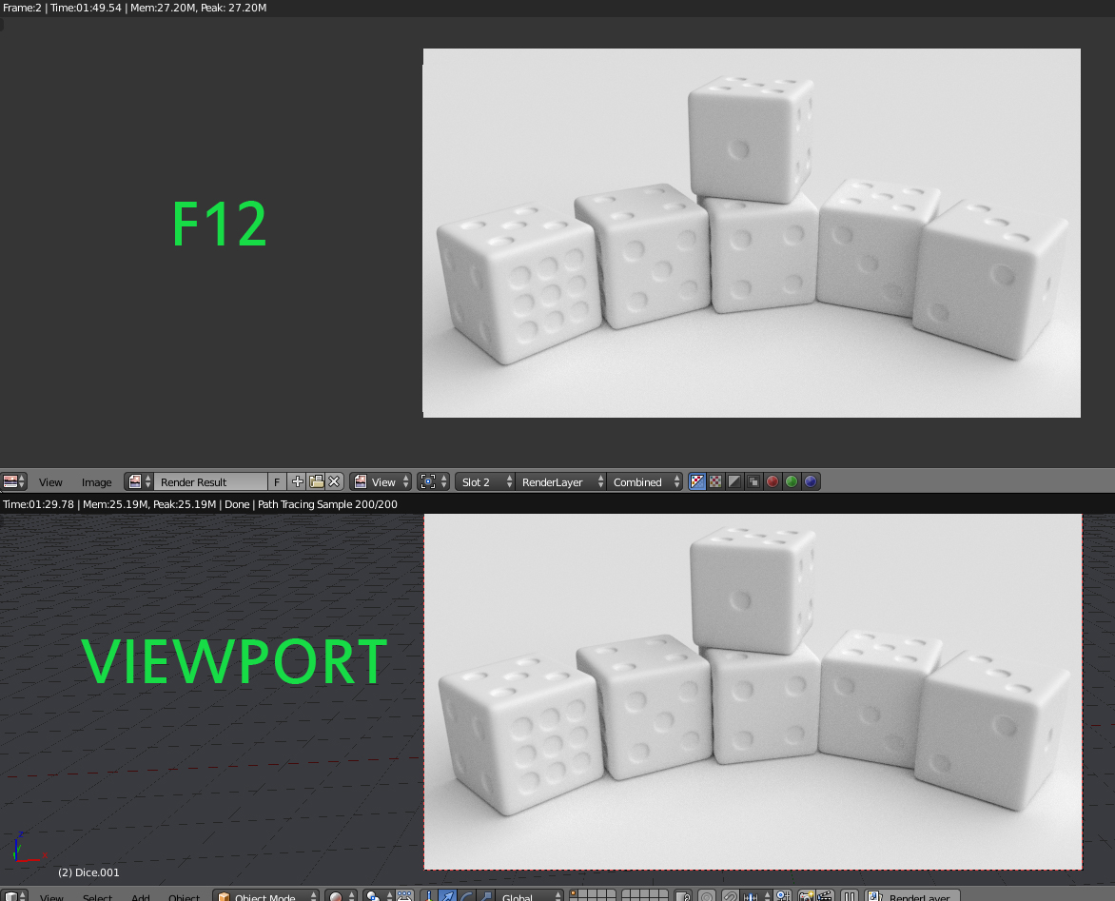Select Color-only display channel
1115x901 pixels.
click(715, 482)
